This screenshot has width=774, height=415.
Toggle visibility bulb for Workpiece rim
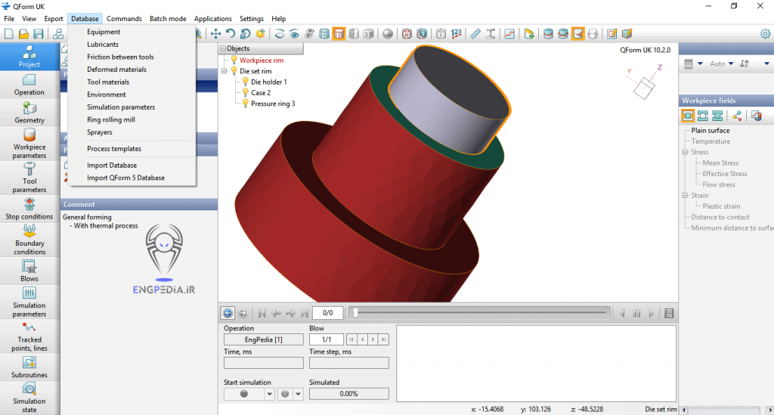[234, 60]
